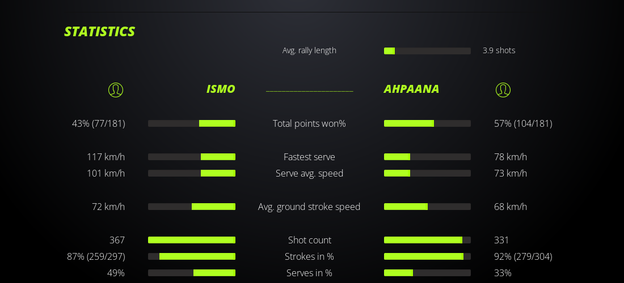Click Ismo's total points won bar
This screenshot has height=283, width=624.
point(192,123)
